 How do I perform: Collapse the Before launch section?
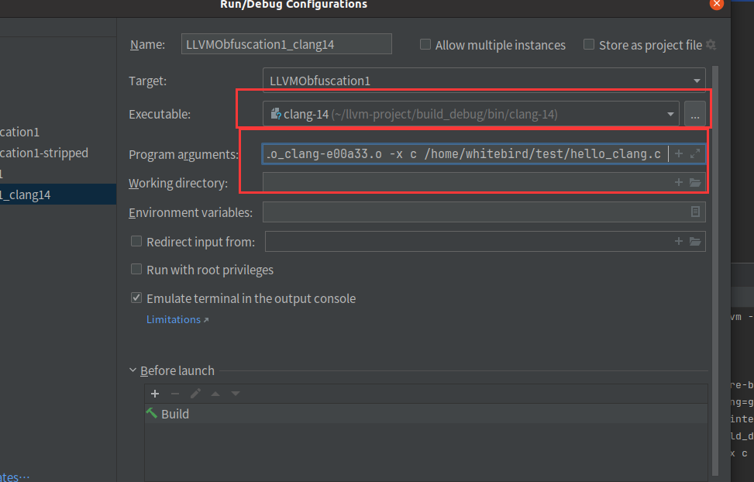(133, 370)
